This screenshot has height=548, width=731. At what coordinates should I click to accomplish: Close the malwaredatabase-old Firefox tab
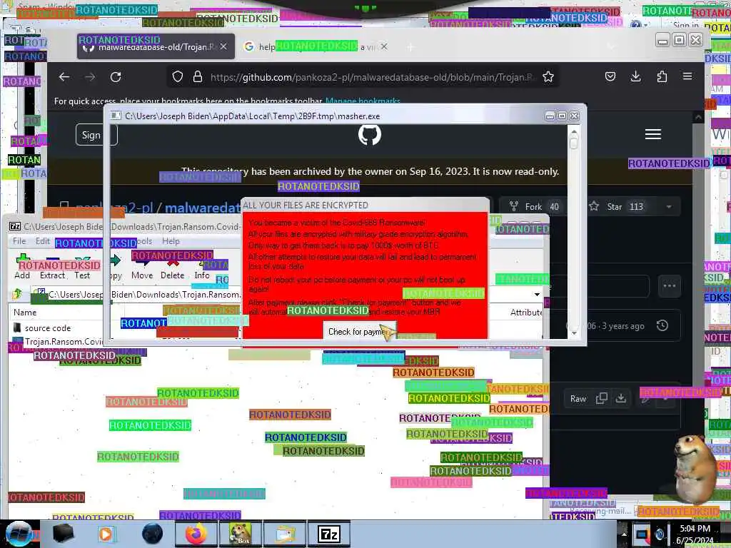[223, 46]
